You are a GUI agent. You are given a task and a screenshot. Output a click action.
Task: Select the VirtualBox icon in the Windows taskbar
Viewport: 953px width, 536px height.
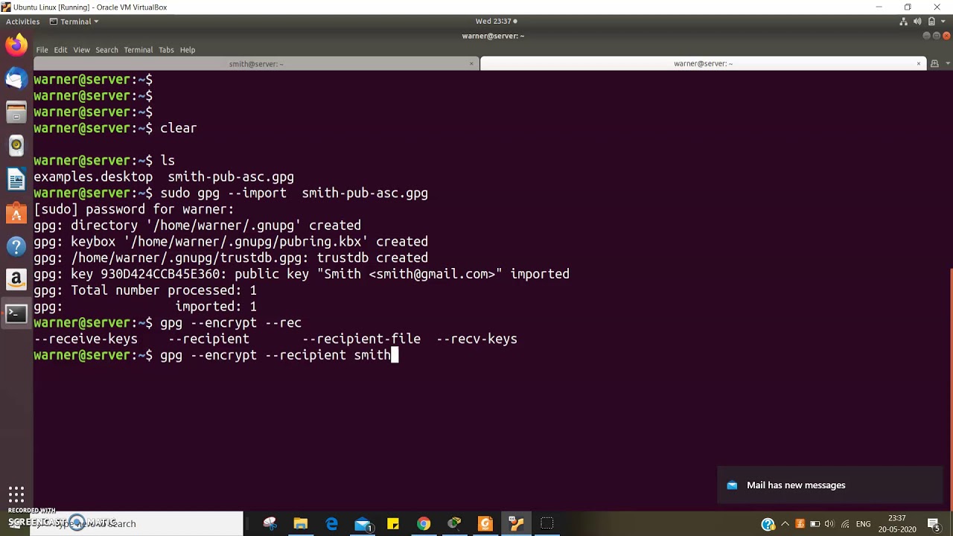(516, 524)
